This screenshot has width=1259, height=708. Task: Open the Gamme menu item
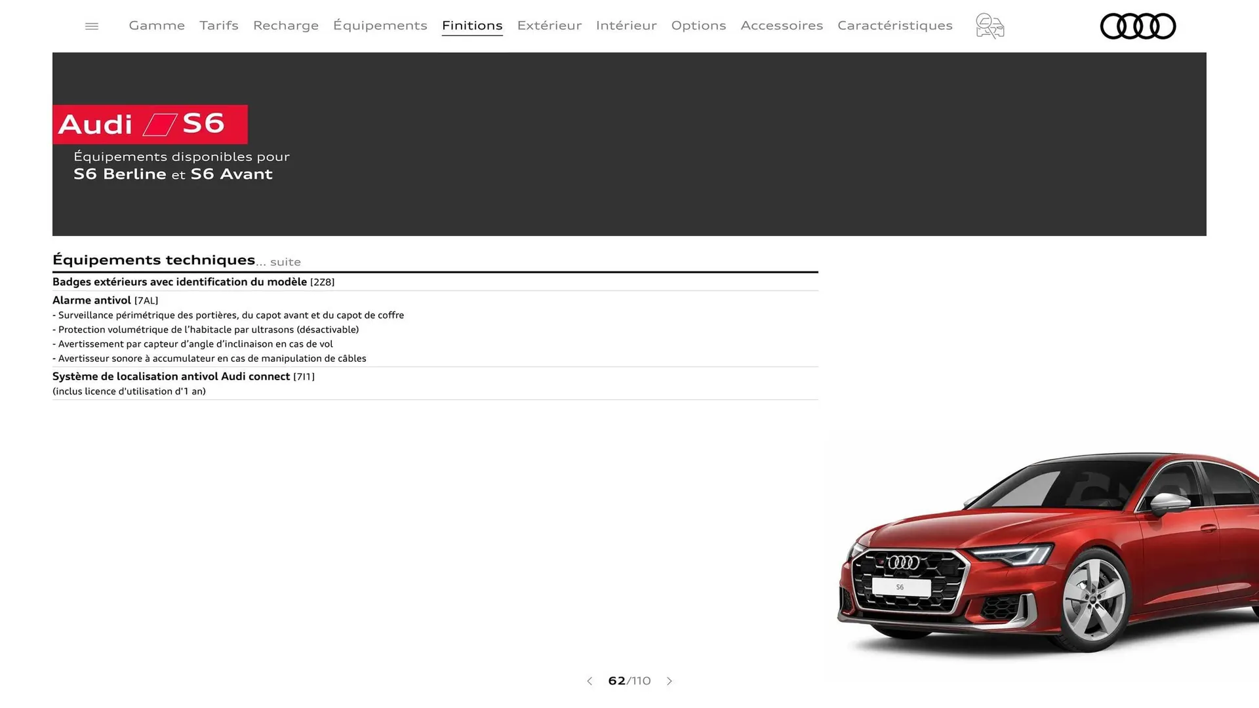pos(156,26)
